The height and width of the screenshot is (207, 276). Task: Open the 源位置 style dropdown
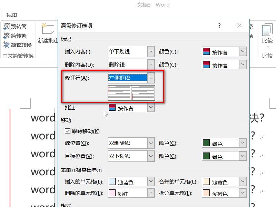[151, 143]
